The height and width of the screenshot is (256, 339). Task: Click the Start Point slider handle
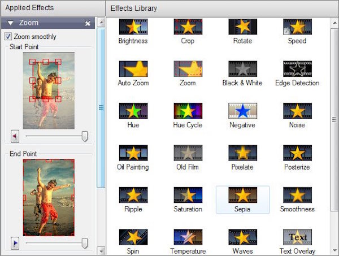(x=85, y=136)
